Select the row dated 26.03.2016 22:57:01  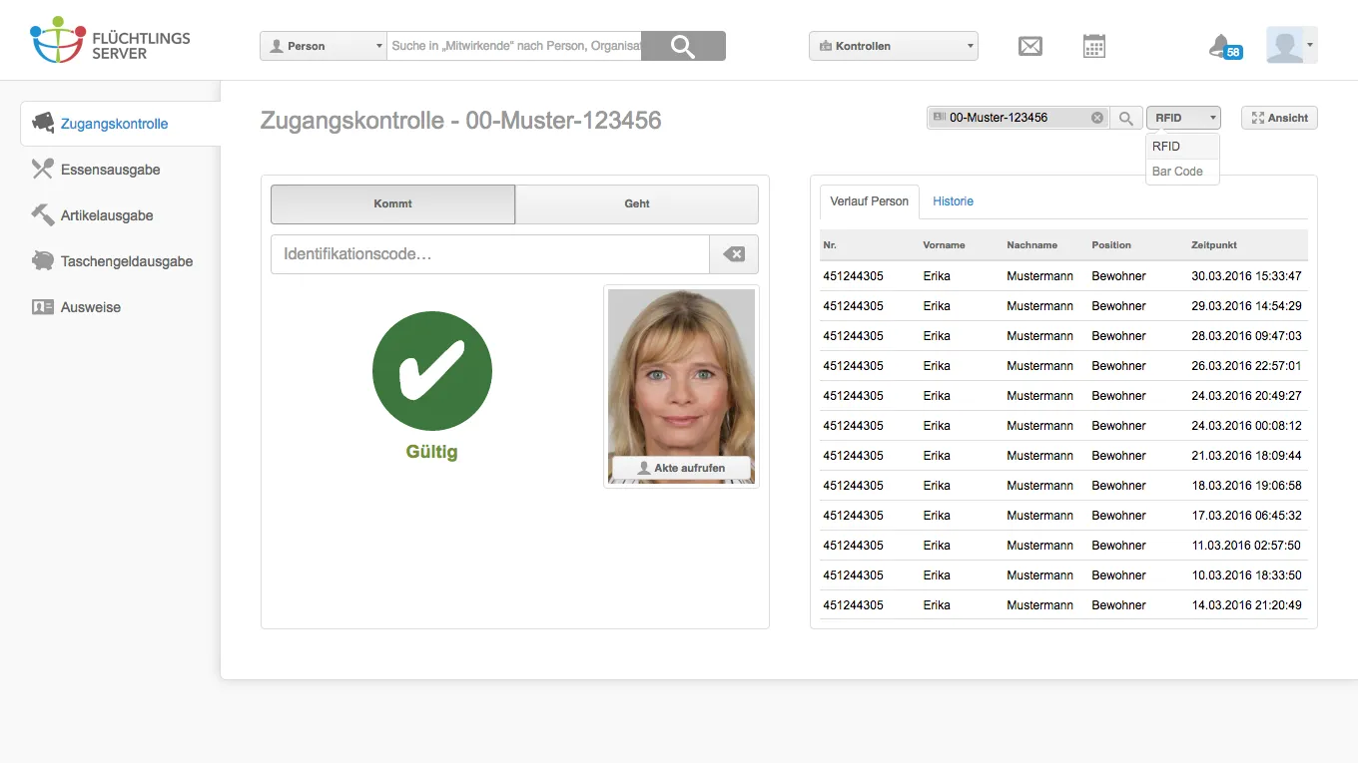pos(1063,366)
